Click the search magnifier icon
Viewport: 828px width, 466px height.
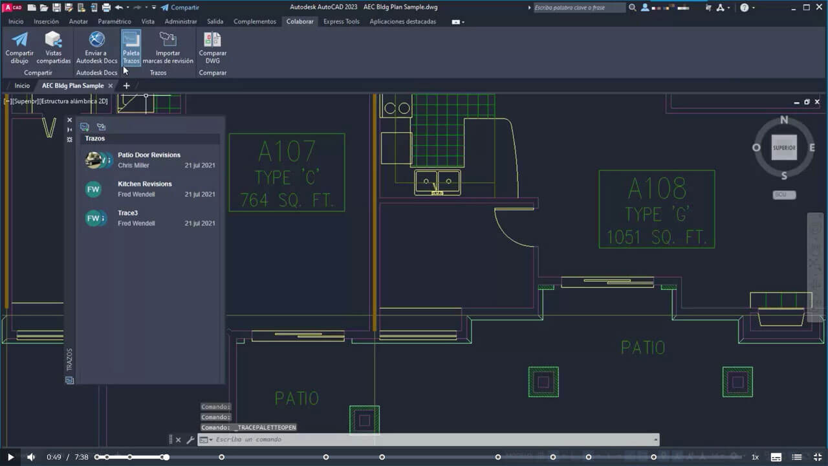pos(632,7)
